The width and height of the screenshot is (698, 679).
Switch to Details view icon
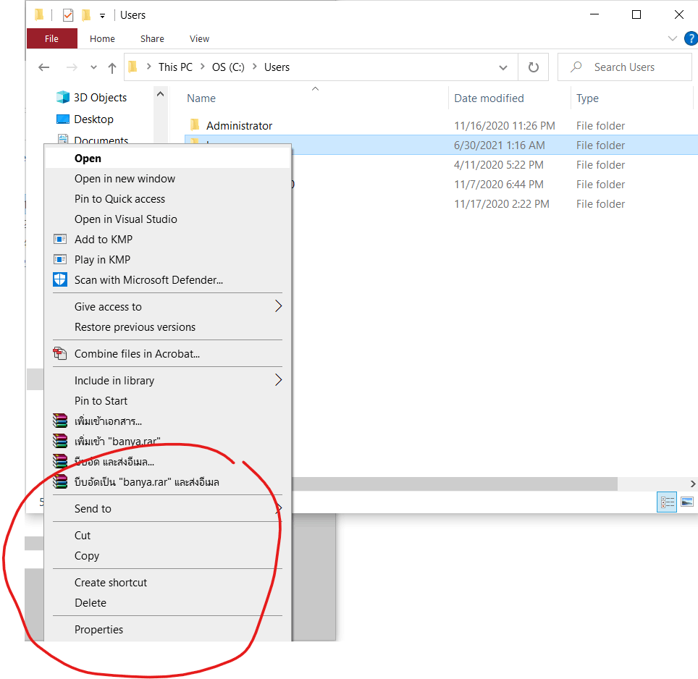coord(667,502)
